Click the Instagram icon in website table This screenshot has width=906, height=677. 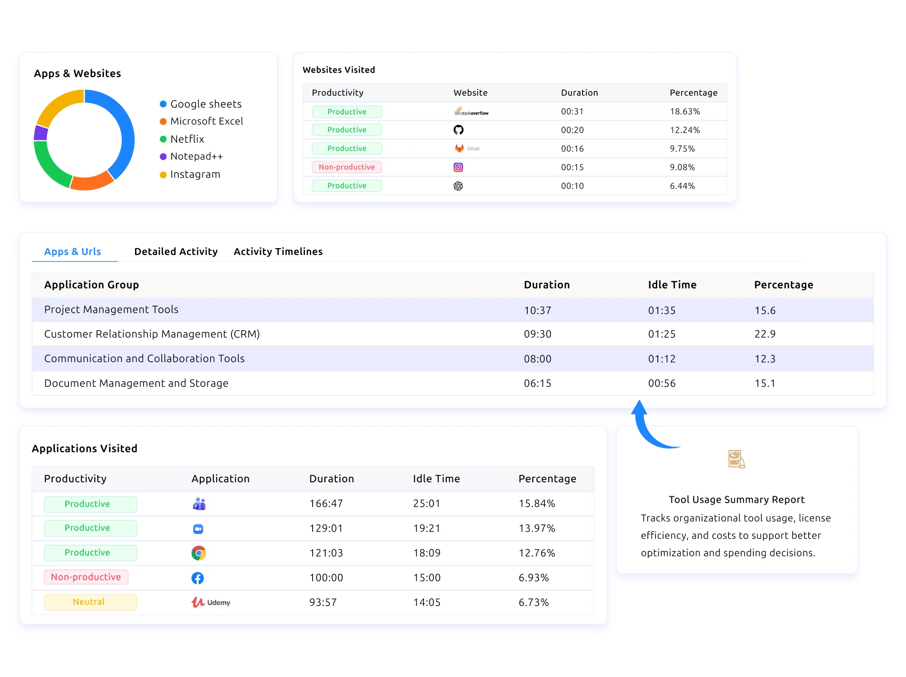tap(458, 168)
